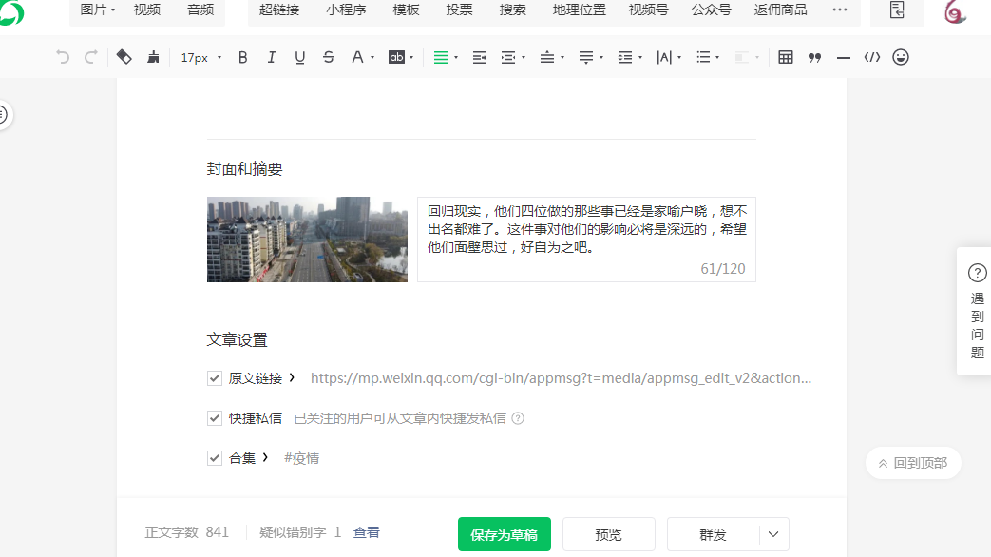Redo the last edit
This screenshot has height=557, width=991.
tap(91, 58)
